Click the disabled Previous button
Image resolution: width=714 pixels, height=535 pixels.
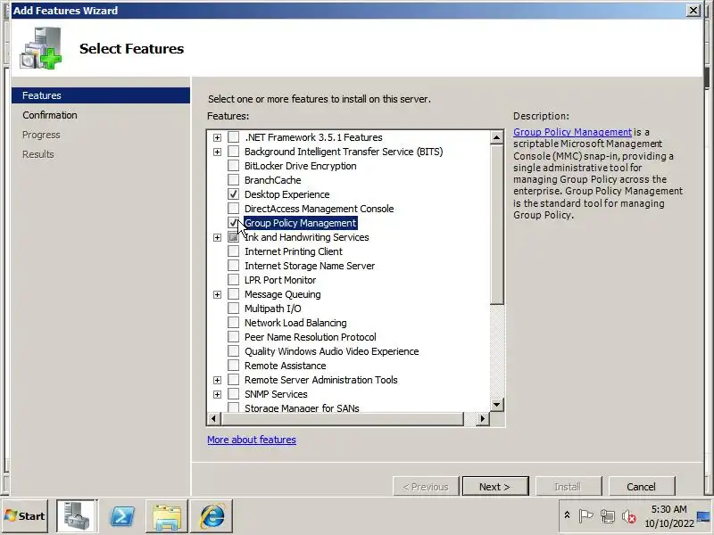pyautogui.click(x=427, y=487)
